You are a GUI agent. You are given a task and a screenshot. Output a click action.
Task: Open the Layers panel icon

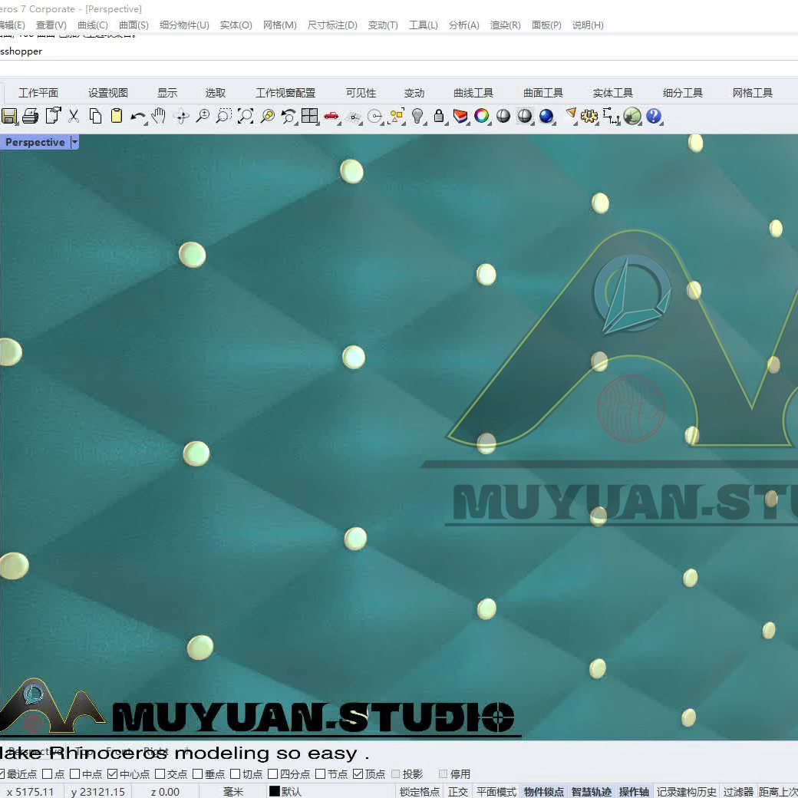pyautogui.click(x=460, y=116)
